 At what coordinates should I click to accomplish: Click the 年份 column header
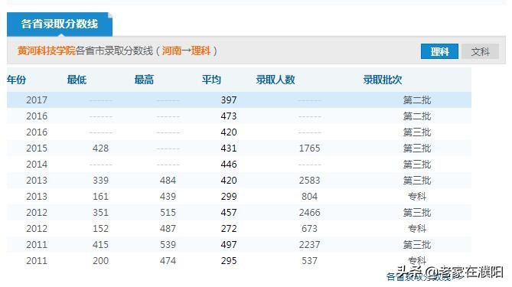tap(16, 80)
